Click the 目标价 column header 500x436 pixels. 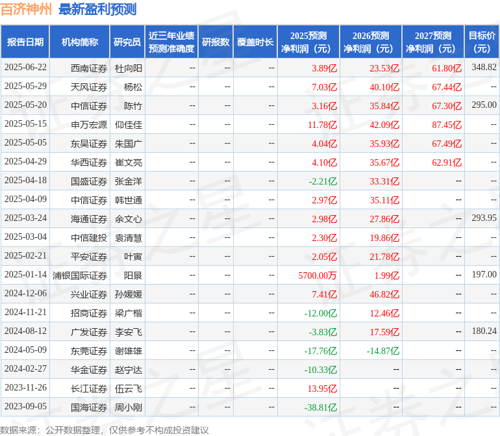coord(482,42)
